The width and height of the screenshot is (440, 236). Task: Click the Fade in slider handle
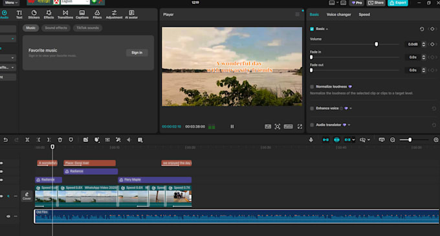[311, 57]
